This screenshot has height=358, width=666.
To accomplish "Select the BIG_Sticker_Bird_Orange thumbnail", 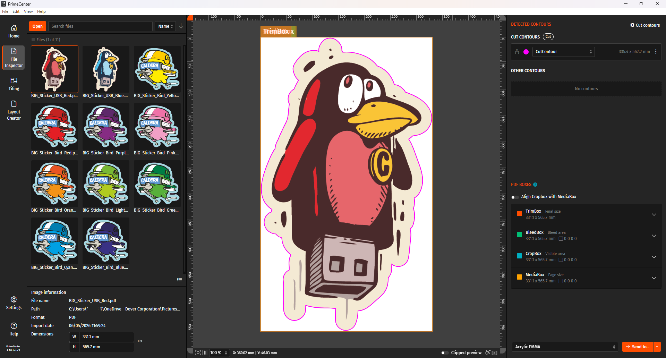I will tap(54, 184).
